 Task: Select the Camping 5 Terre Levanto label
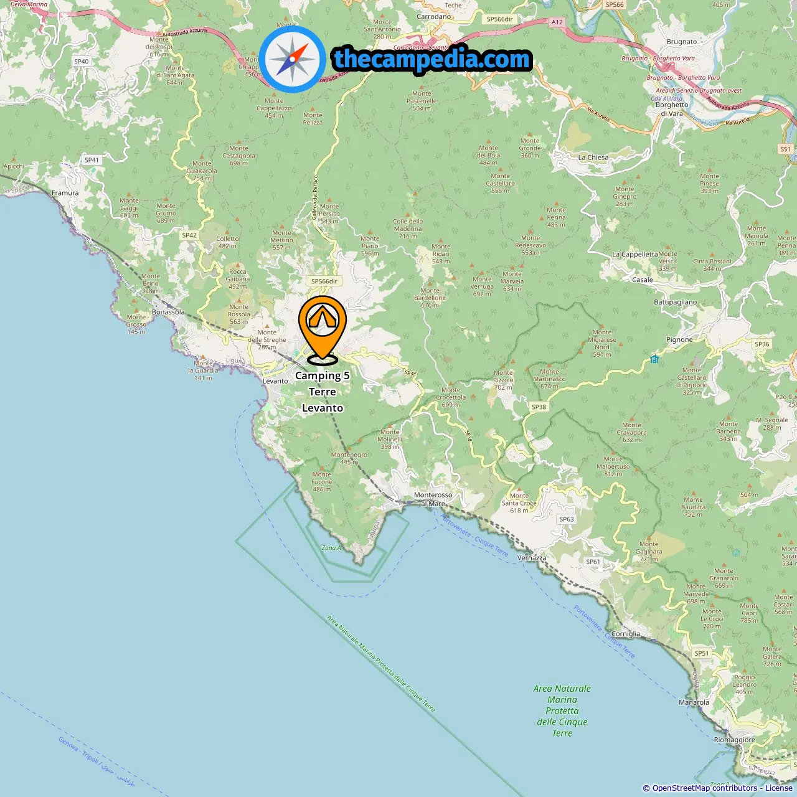(x=323, y=392)
